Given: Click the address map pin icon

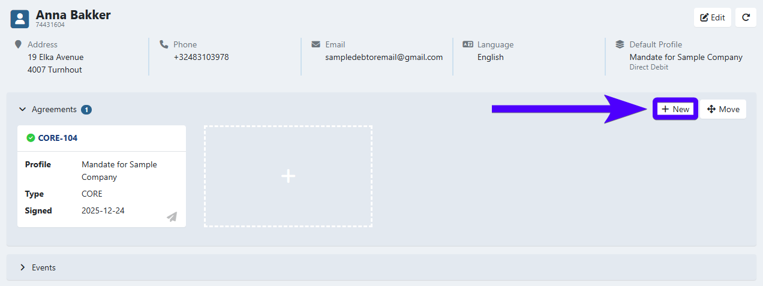Looking at the screenshot, I should pyautogui.click(x=18, y=44).
